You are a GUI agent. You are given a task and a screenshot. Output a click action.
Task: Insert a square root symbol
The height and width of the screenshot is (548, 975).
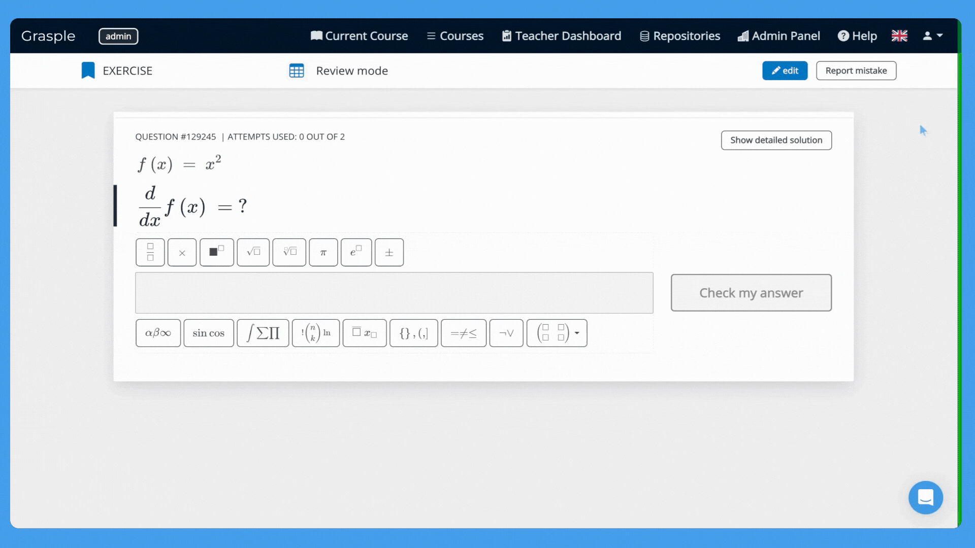253,252
